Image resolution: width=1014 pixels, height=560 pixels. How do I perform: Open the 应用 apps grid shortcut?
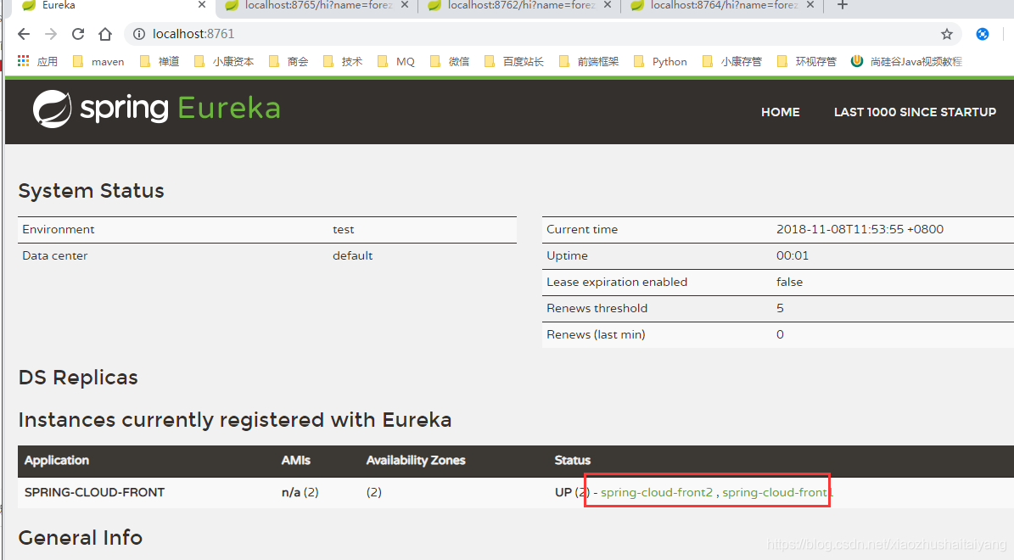(37, 61)
